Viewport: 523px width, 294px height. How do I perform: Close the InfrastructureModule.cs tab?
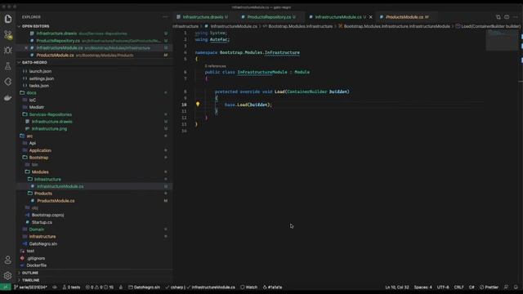[x=370, y=17]
